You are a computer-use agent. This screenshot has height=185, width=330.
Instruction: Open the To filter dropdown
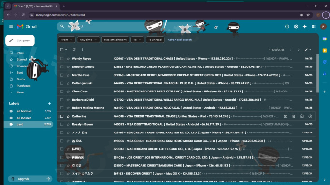click(137, 40)
